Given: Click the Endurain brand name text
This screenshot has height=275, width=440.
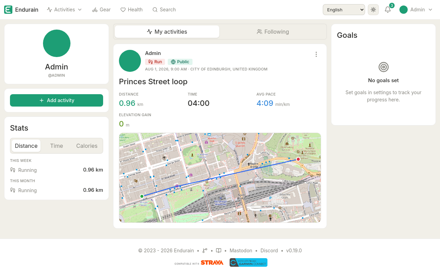Looking at the screenshot, I should (x=27, y=10).
